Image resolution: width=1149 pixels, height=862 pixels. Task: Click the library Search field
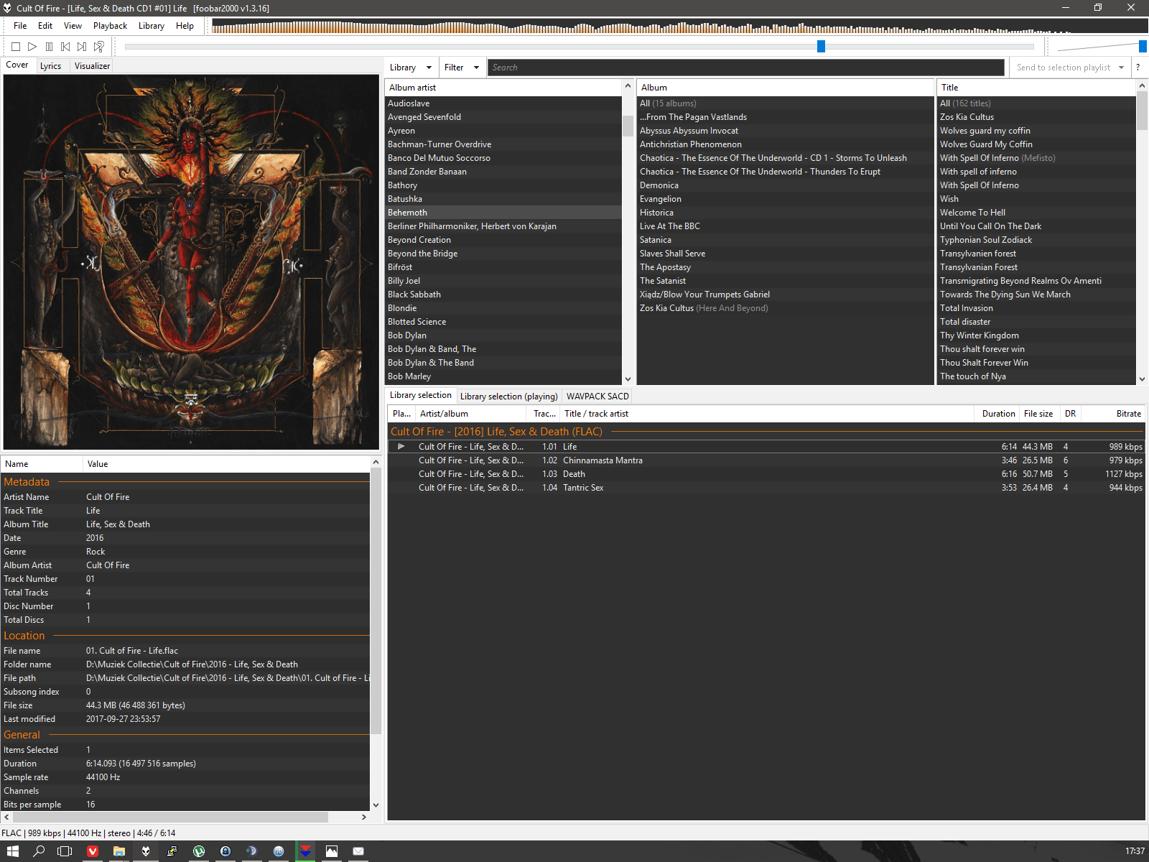pos(745,68)
